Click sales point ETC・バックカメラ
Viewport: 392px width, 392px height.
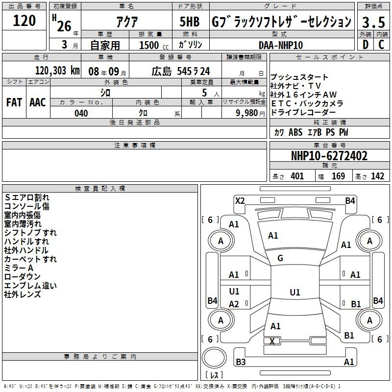[x=307, y=103]
